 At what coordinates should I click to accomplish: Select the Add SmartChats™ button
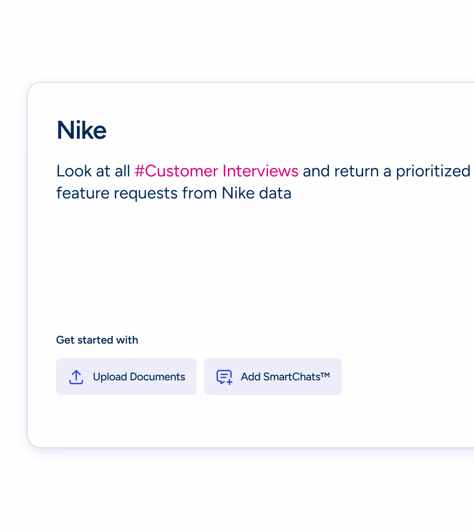[273, 377]
